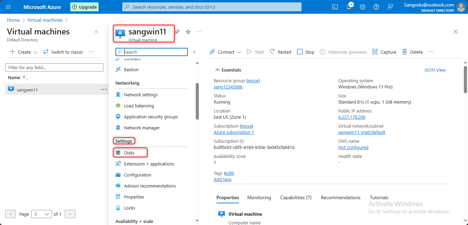Switch to the Monitoring tab
This screenshot has width=468, height=225.
point(259,197)
